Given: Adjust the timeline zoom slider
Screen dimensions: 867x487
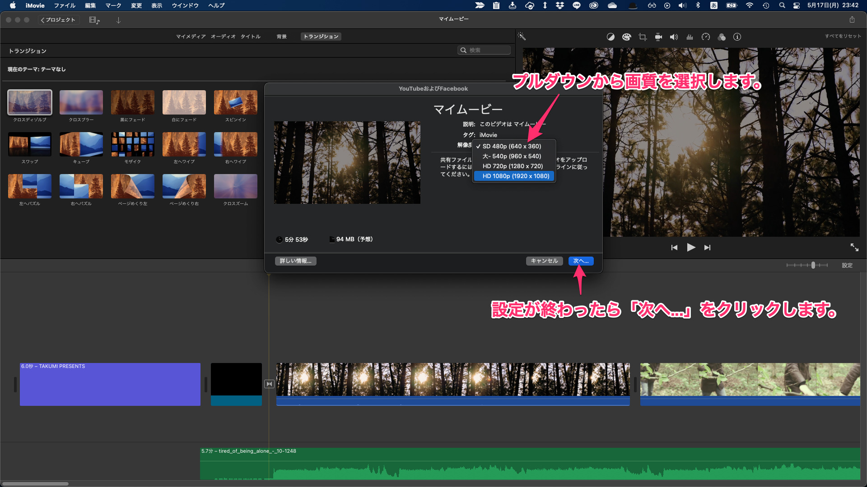Looking at the screenshot, I should click(x=813, y=265).
